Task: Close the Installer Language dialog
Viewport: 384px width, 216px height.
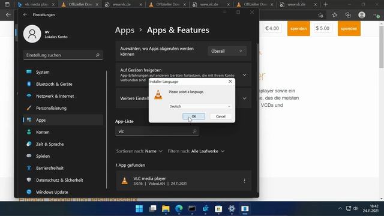Action: [x=230, y=82]
